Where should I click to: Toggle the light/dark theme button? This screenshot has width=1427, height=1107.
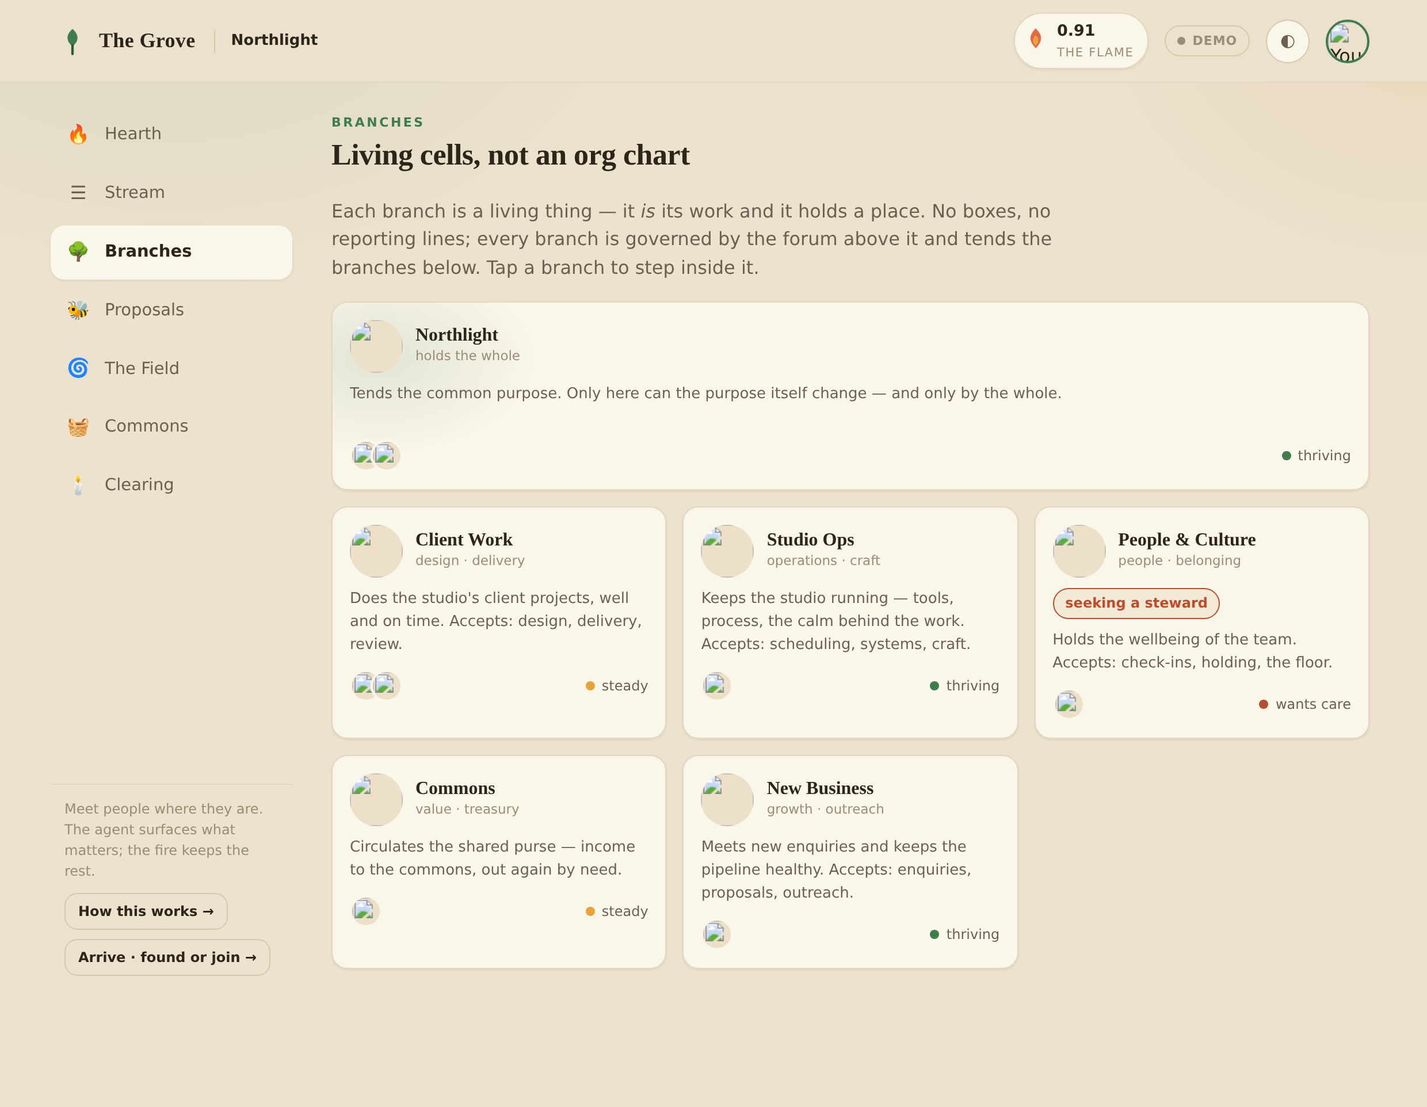(1287, 41)
